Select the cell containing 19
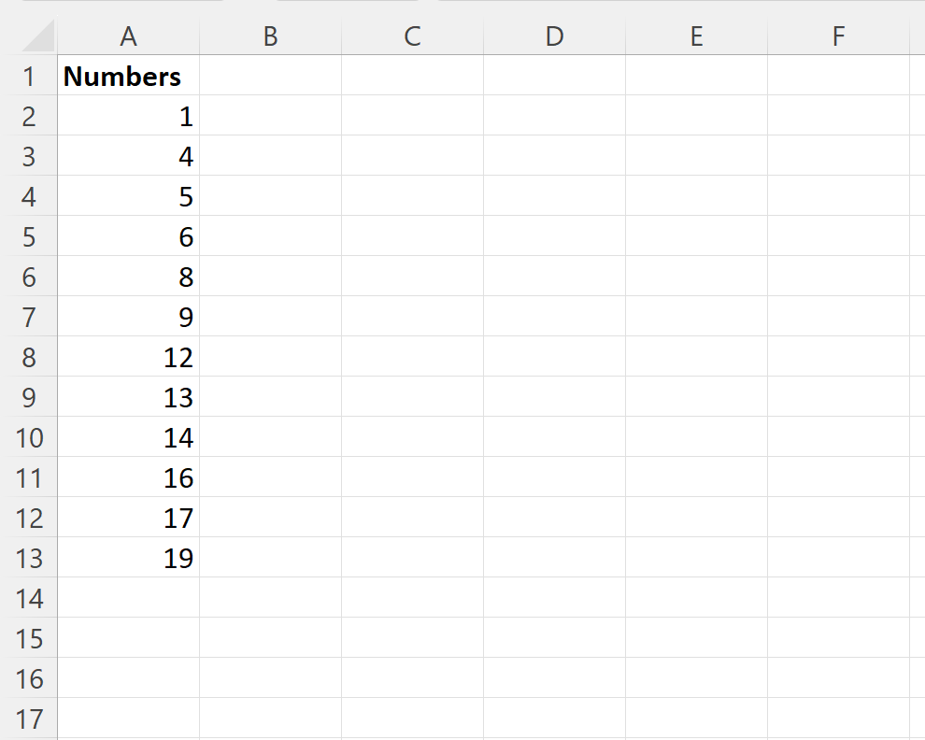 tap(128, 558)
